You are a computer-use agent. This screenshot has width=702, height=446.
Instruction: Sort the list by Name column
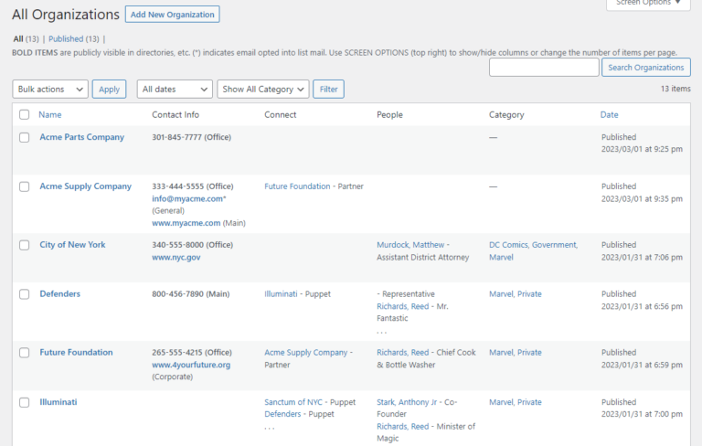50,115
